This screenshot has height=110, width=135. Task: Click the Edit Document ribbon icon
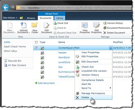(x=46, y=25)
